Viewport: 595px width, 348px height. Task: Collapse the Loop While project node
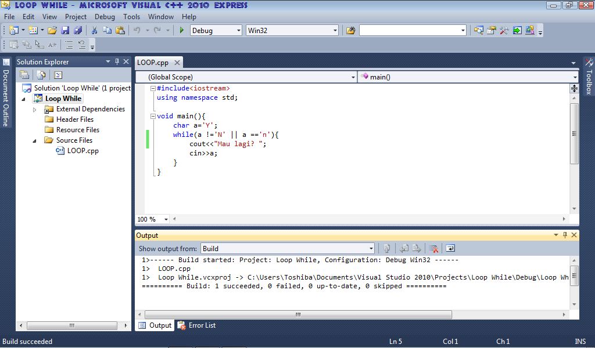[23, 99]
